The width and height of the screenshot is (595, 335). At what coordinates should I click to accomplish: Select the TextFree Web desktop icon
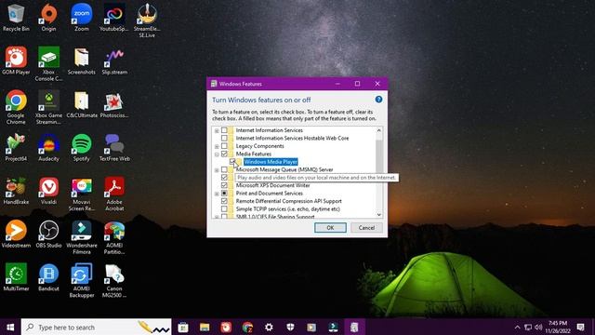pos(114,148)
